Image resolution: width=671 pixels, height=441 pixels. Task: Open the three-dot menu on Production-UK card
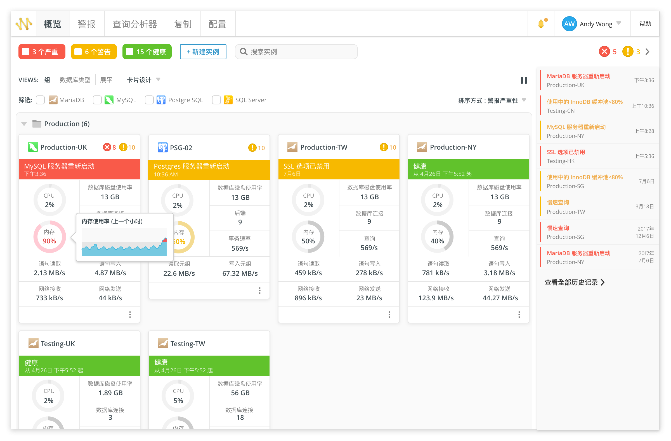(130, 314)
